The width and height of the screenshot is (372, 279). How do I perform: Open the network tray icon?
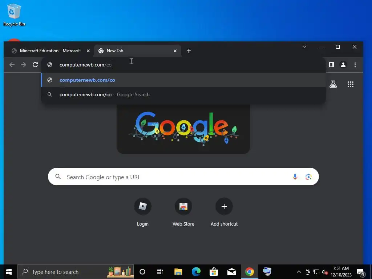coord(316,272)
